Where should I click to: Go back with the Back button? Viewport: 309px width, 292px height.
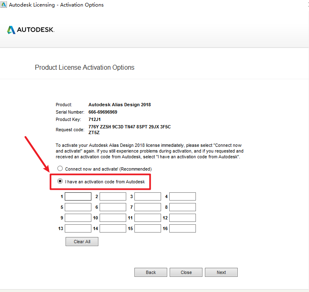(151, 272)
